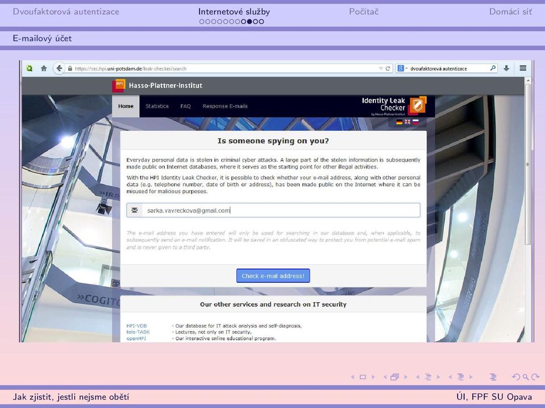Go to previous slide with Beamer left arrow
The height and width of the screenshot is (408, 545).
tap(352, 377)
